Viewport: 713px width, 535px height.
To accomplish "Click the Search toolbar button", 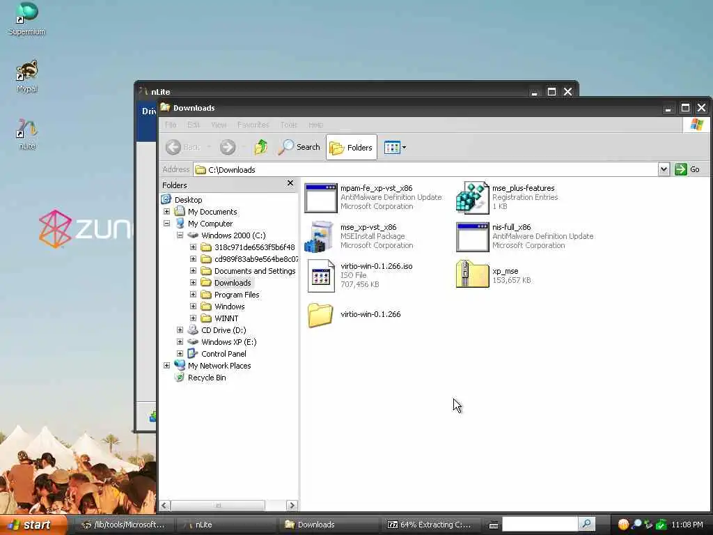I will click(x=299, y=147).
